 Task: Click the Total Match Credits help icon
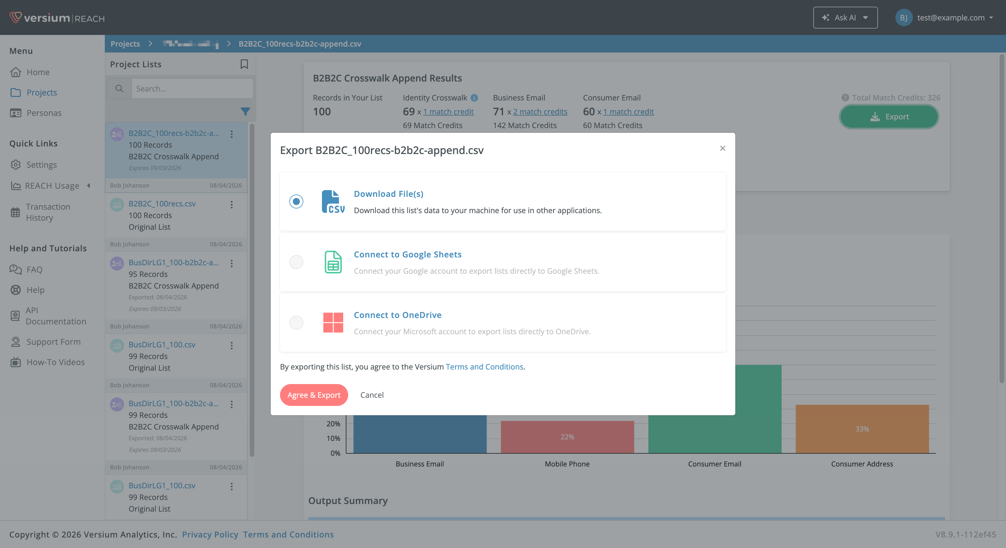click(x=845, y=98)
